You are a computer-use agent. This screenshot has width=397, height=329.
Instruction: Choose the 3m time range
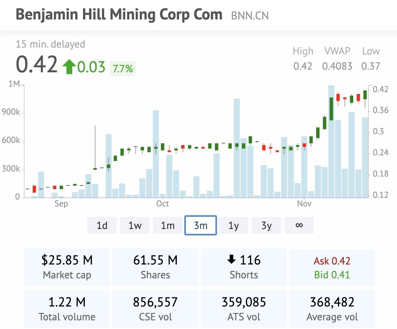point(201,225)
